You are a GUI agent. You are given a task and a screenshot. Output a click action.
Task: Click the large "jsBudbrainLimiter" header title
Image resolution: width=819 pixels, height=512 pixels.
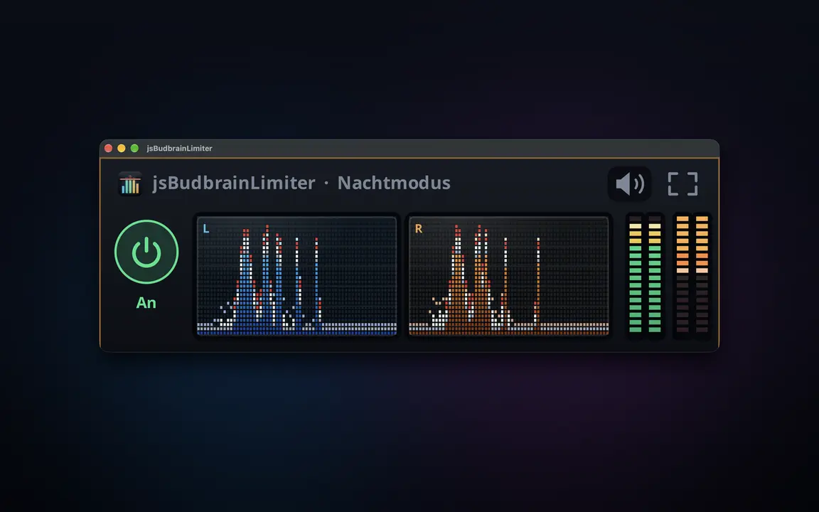234,183
